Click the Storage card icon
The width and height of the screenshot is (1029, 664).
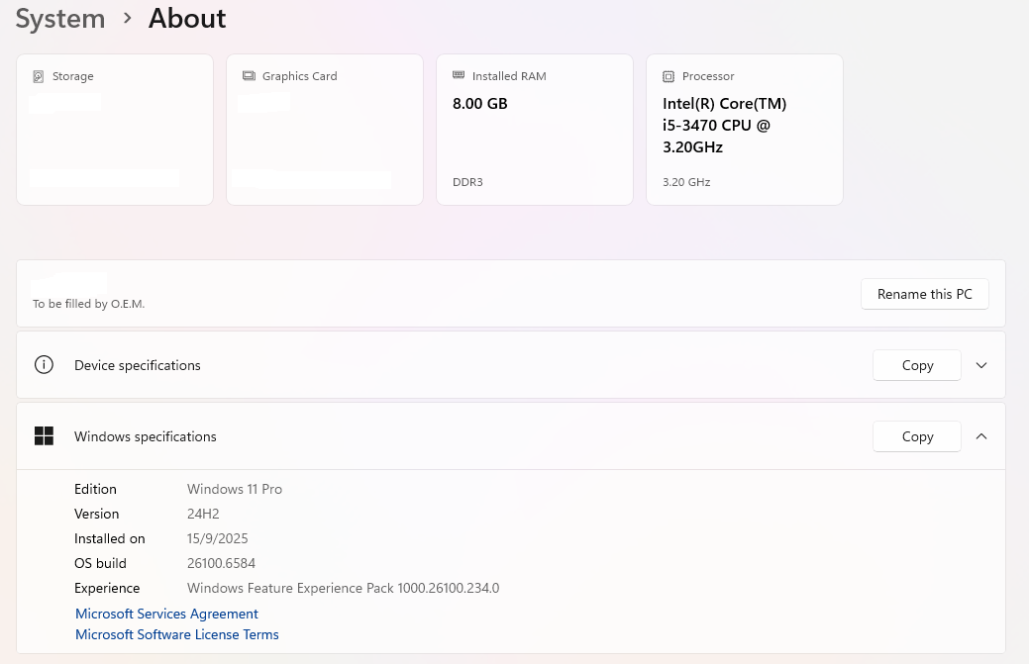(x=39, y=76)
